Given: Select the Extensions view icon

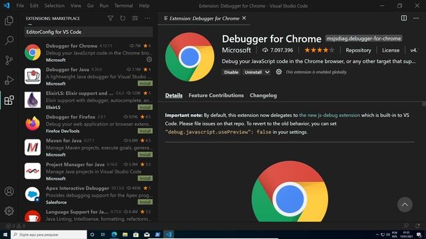Looking at the screenshot, I should tap(9, 100).
